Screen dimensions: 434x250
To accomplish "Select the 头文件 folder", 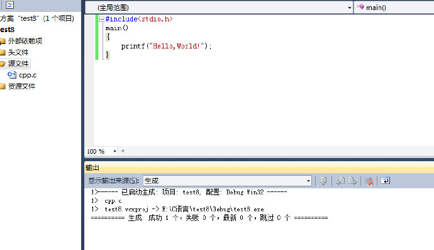I will pos(18,52).
